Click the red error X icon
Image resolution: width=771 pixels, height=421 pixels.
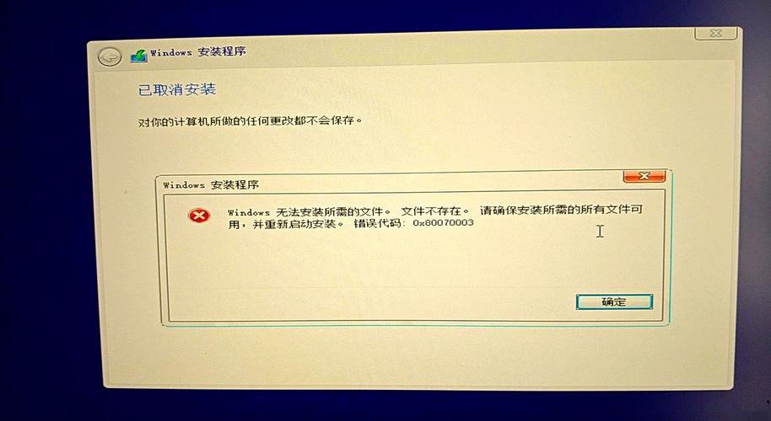pos(198,216)
